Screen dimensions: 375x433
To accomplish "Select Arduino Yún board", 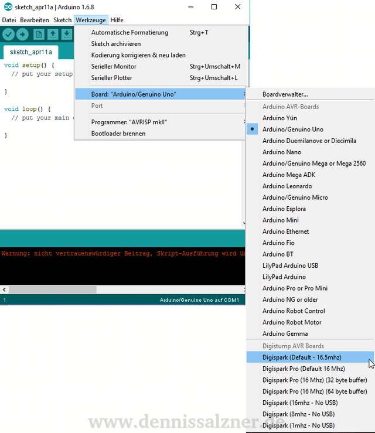I will point(311,118).
